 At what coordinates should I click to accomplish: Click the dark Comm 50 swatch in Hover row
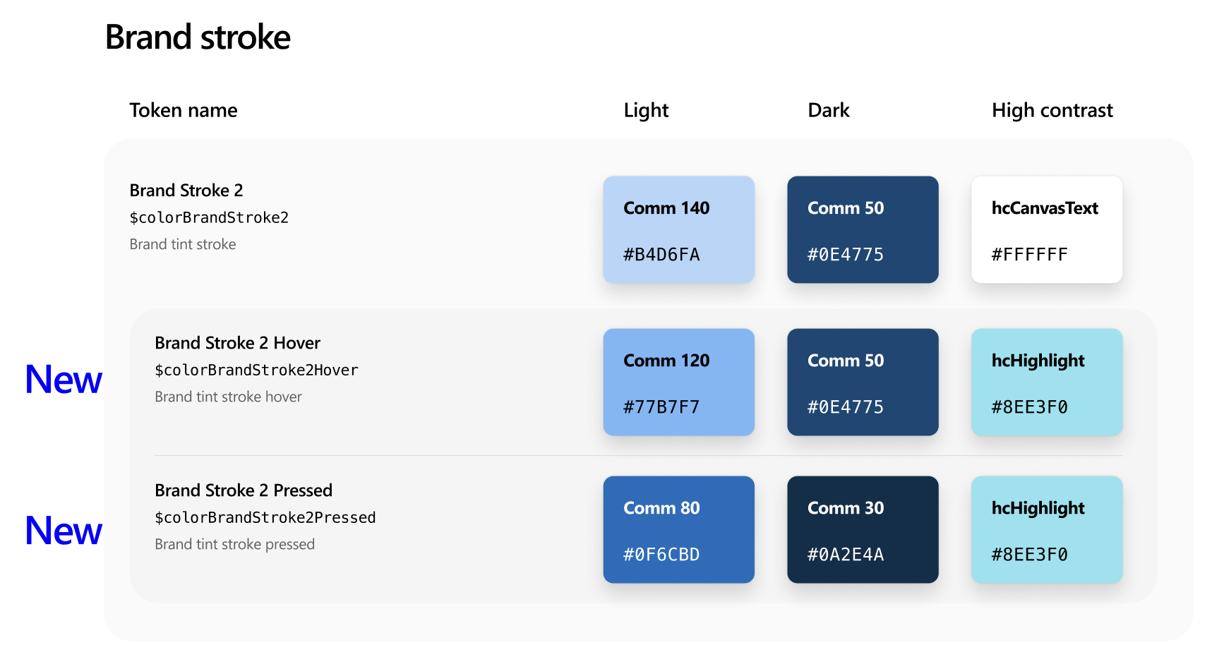click(863, 382)
